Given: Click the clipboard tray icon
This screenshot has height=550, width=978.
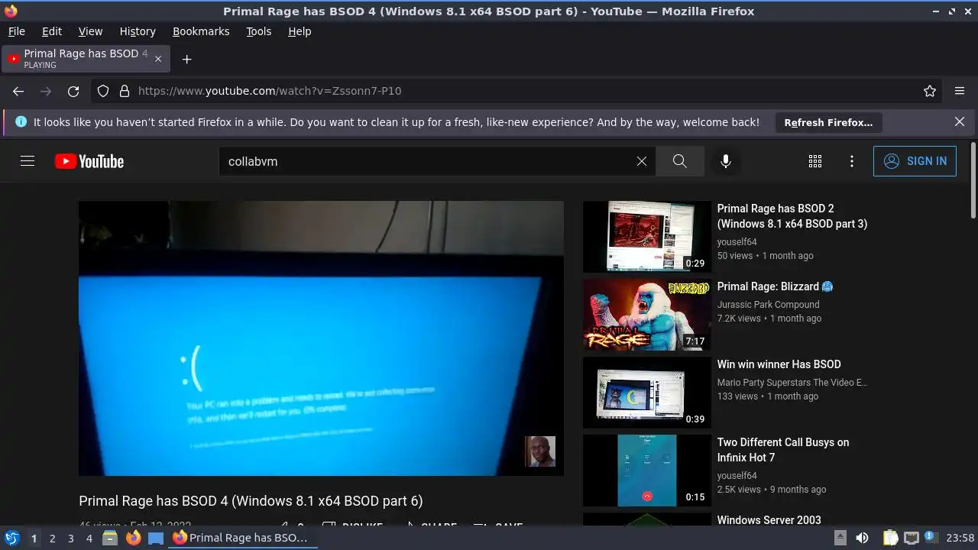Looking at the screenshot, I should coord(891,538).
